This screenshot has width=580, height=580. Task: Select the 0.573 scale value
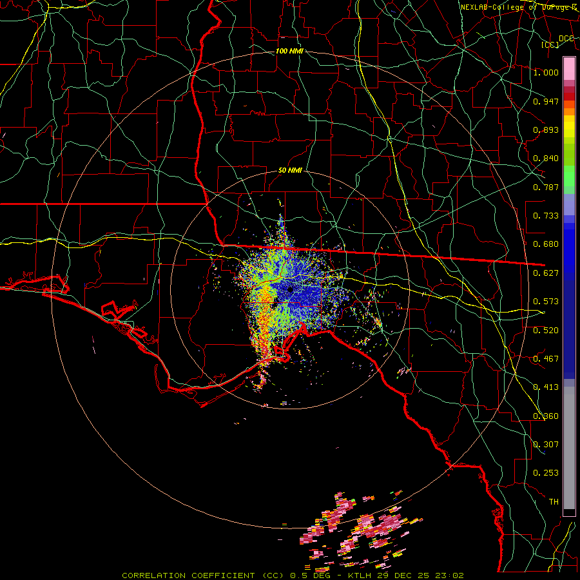click(x=546, y=302)
